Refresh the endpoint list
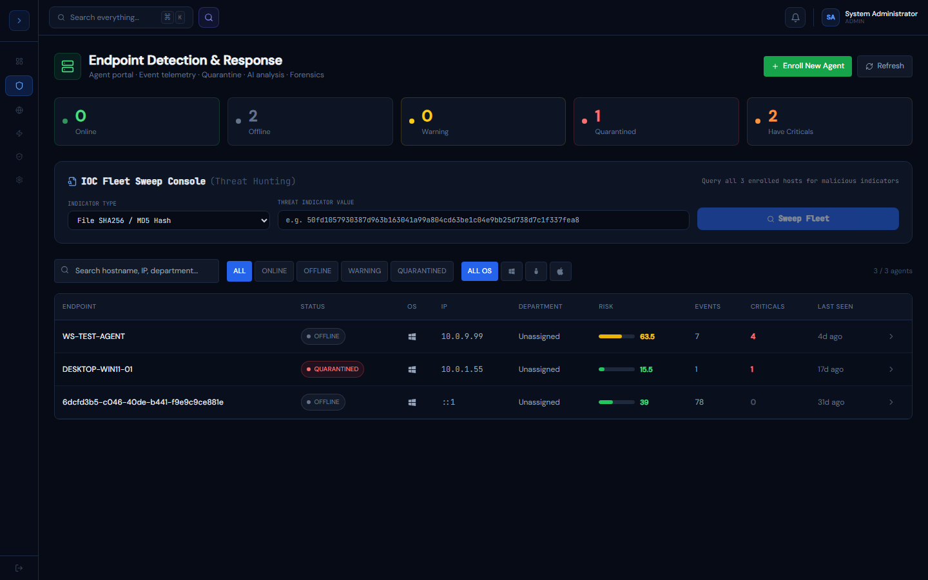The image size is (928, 580). click(885, 66)
